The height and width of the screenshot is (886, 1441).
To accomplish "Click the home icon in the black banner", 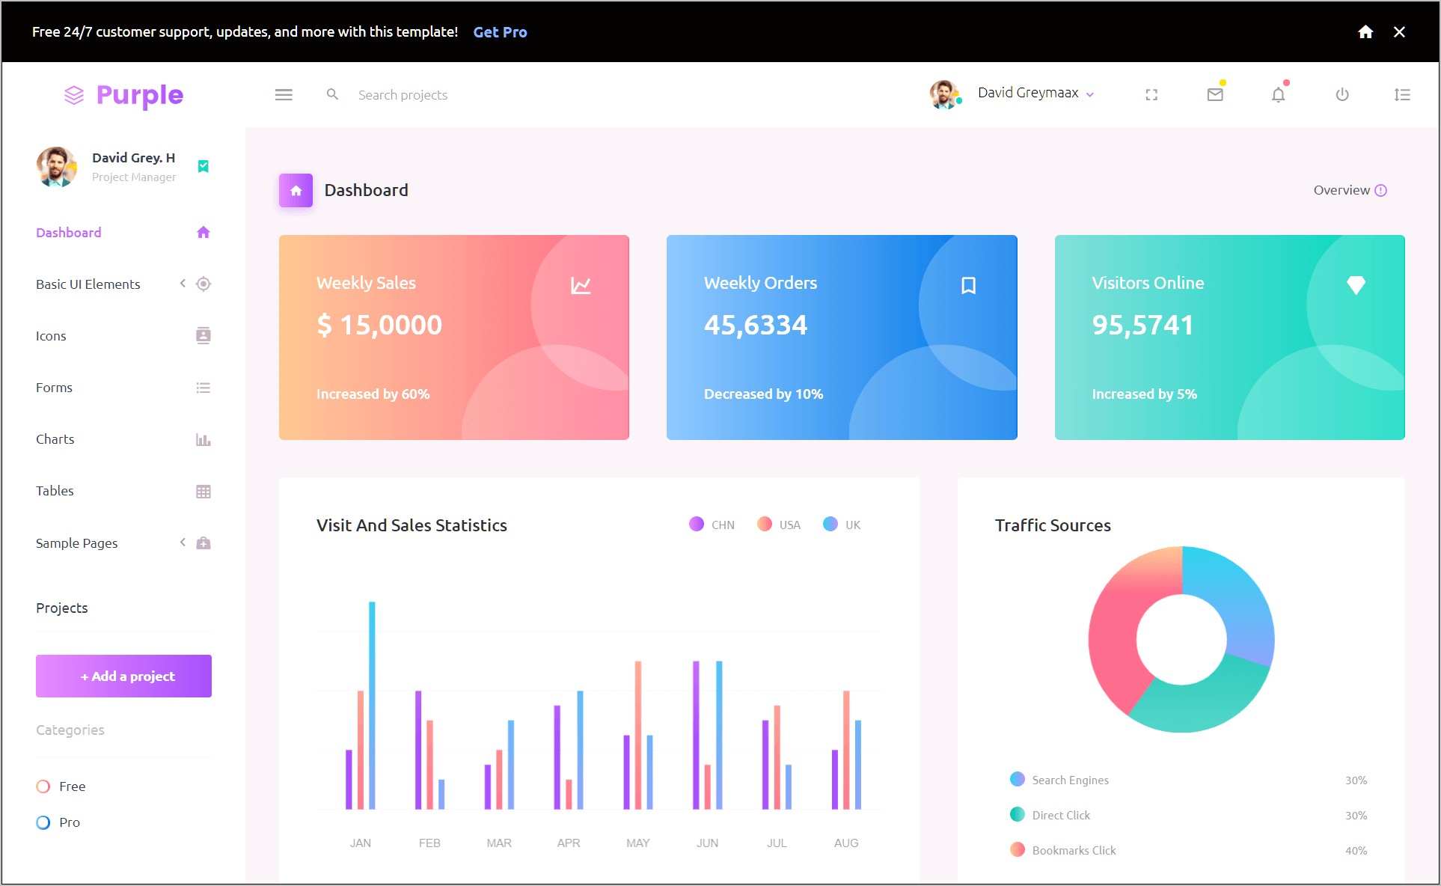I will 1365,31.
